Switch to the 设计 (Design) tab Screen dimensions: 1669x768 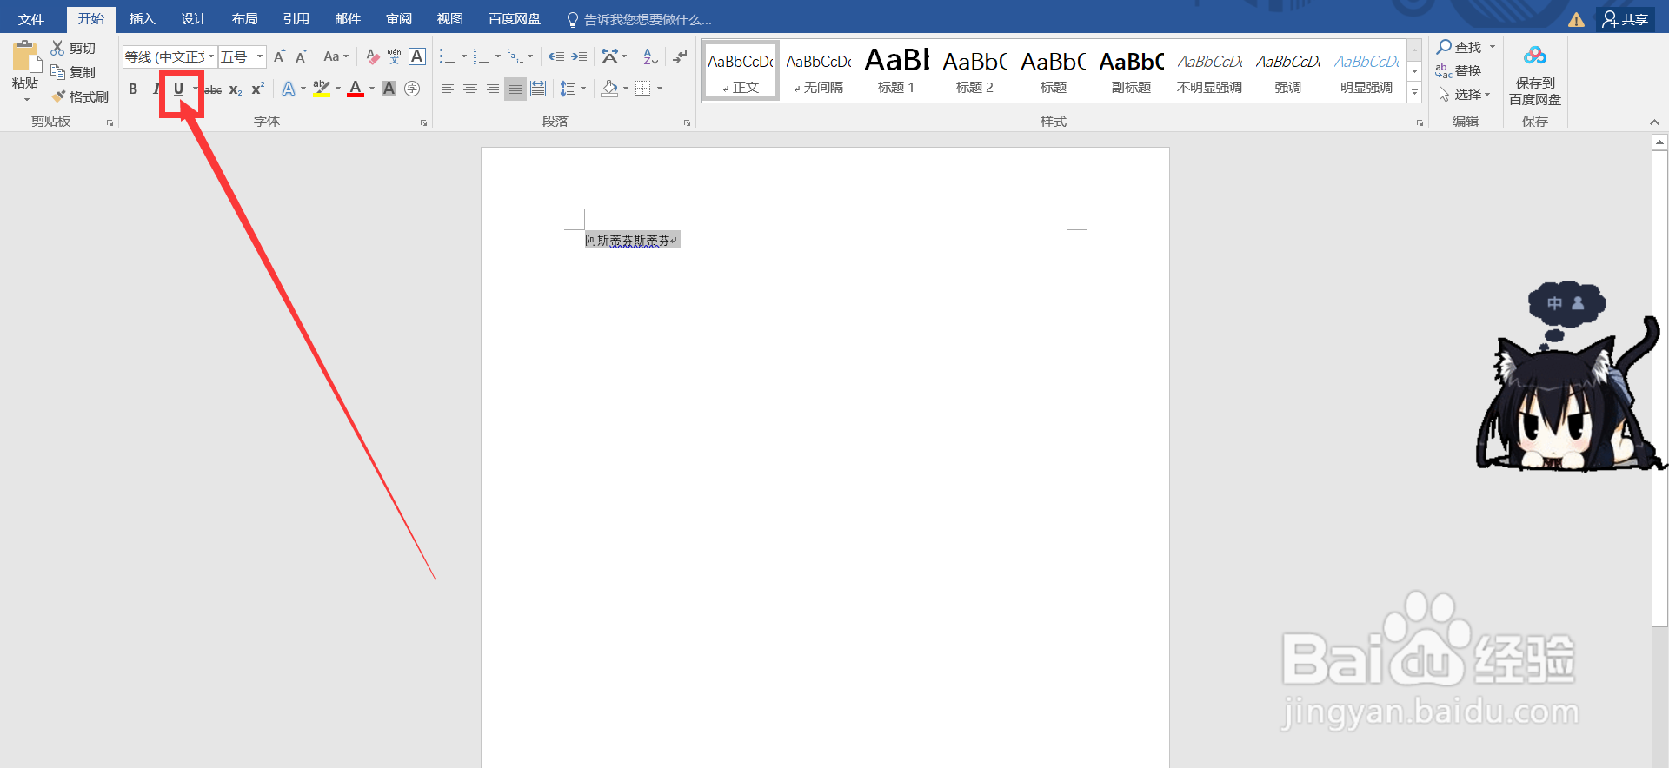pyautogui.click(x=193, y=19)
